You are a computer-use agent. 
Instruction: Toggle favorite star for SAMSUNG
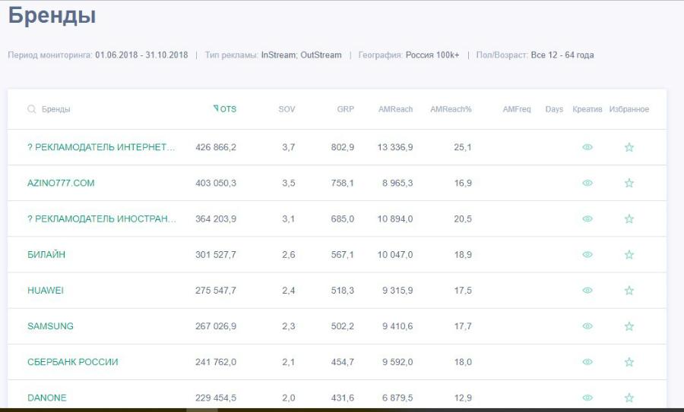click(x=629, y=326)
